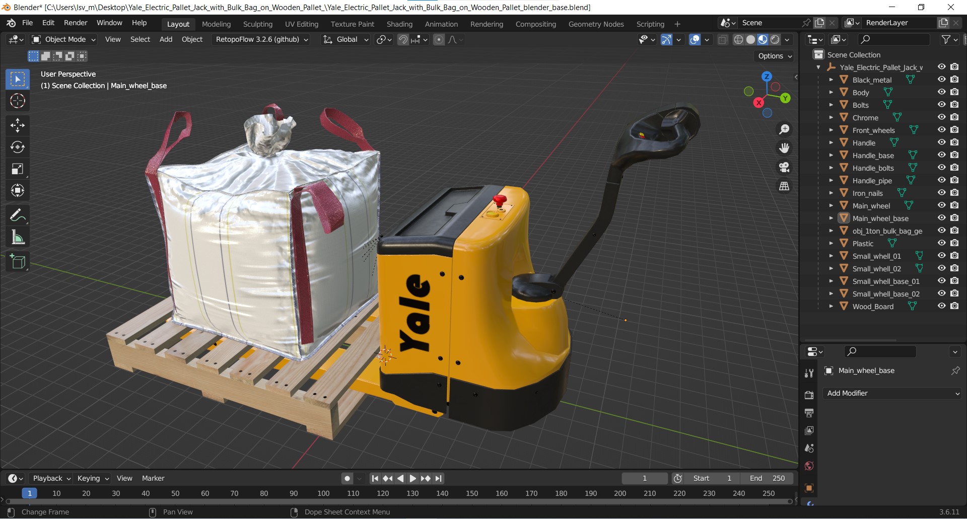Open the timeline Marker menu
Viewport: 967px width, 519px height.
(153, 478)
